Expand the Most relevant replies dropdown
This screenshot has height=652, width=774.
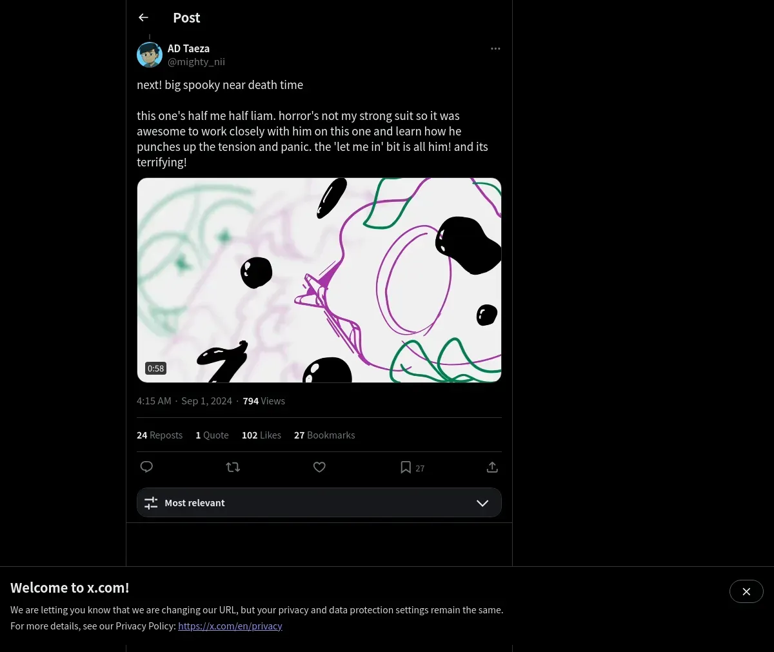319,503
